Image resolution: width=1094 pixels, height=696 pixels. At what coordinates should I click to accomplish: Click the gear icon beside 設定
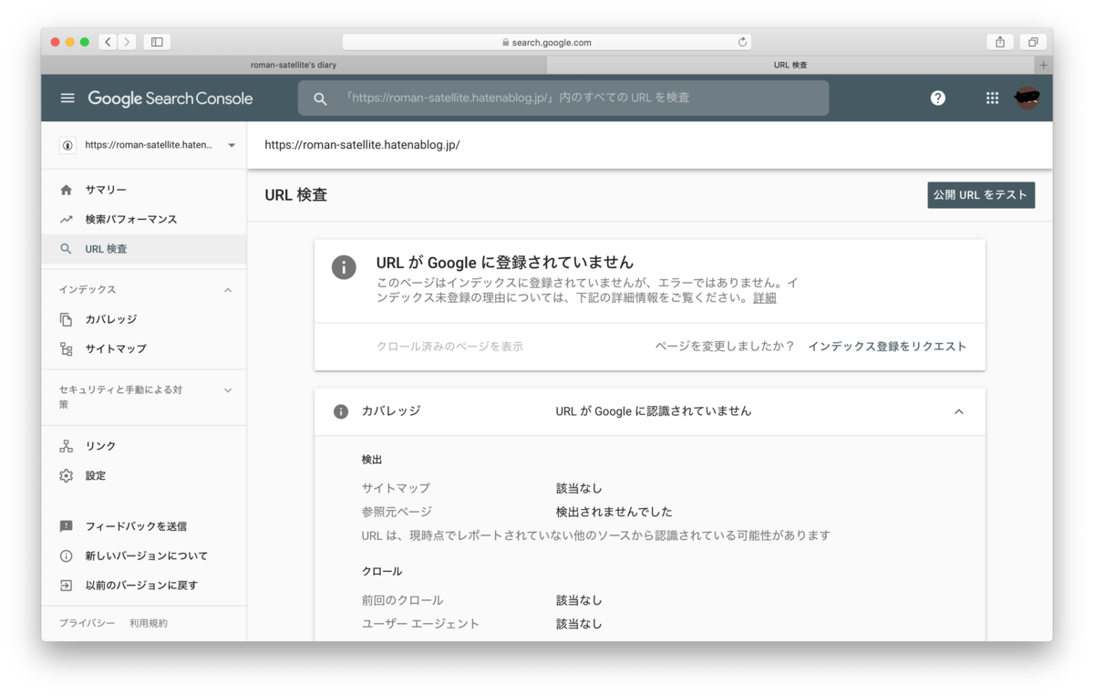click(66, 475)
